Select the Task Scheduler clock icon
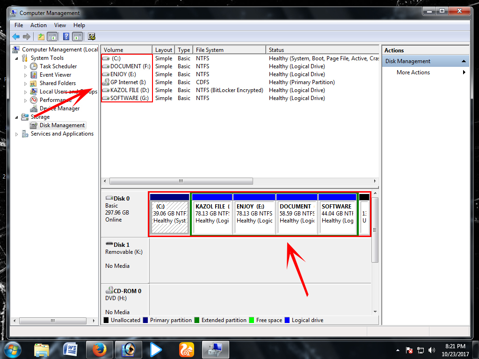 tap(34, 66)
